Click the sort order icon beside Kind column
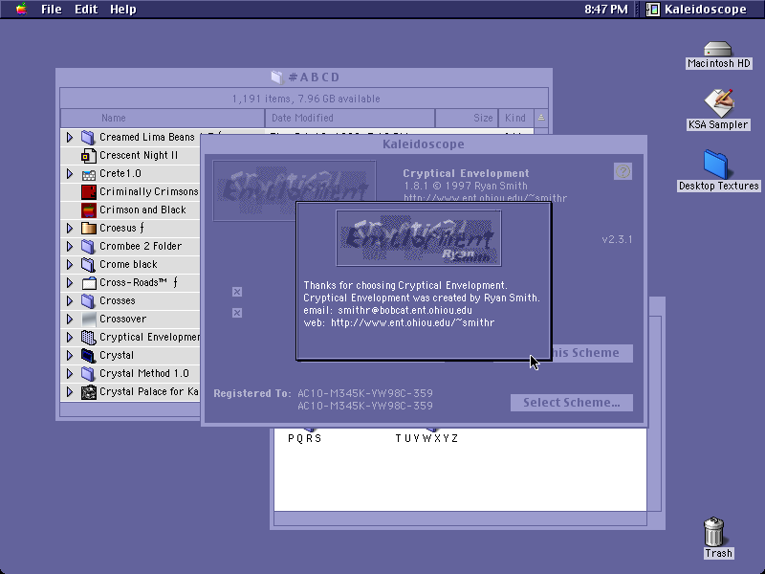Viewport: 765px width, 574px height. coord(541,118)
